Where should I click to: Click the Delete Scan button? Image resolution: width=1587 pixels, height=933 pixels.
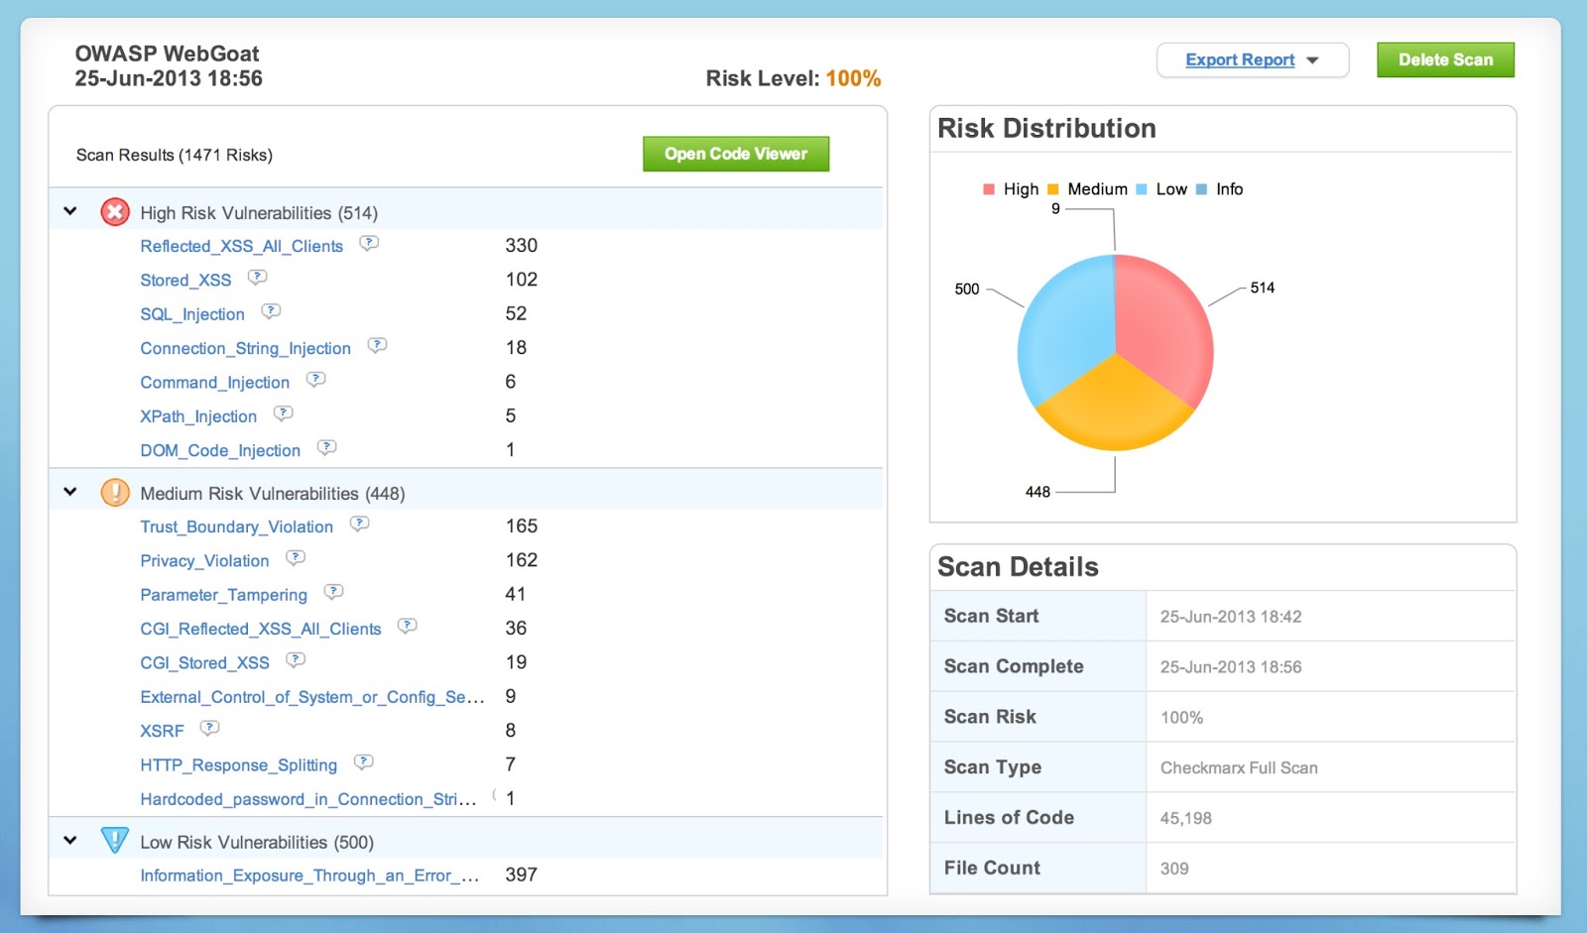pyautogui.click(x=1445, y=59)
